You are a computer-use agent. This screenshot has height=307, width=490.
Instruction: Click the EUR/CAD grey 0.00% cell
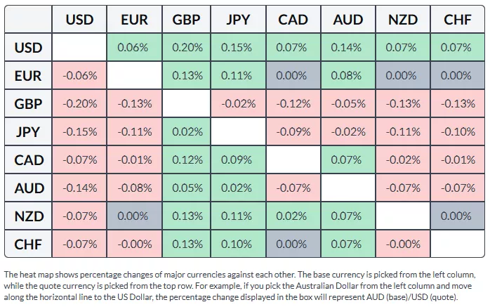(293, 76)
